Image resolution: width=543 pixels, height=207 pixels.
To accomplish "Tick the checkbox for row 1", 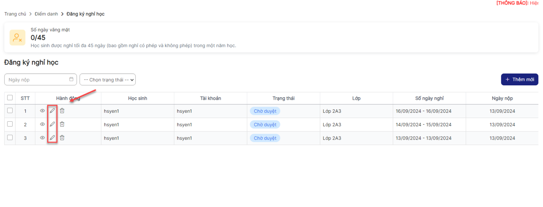I will (x=10, y=110).
